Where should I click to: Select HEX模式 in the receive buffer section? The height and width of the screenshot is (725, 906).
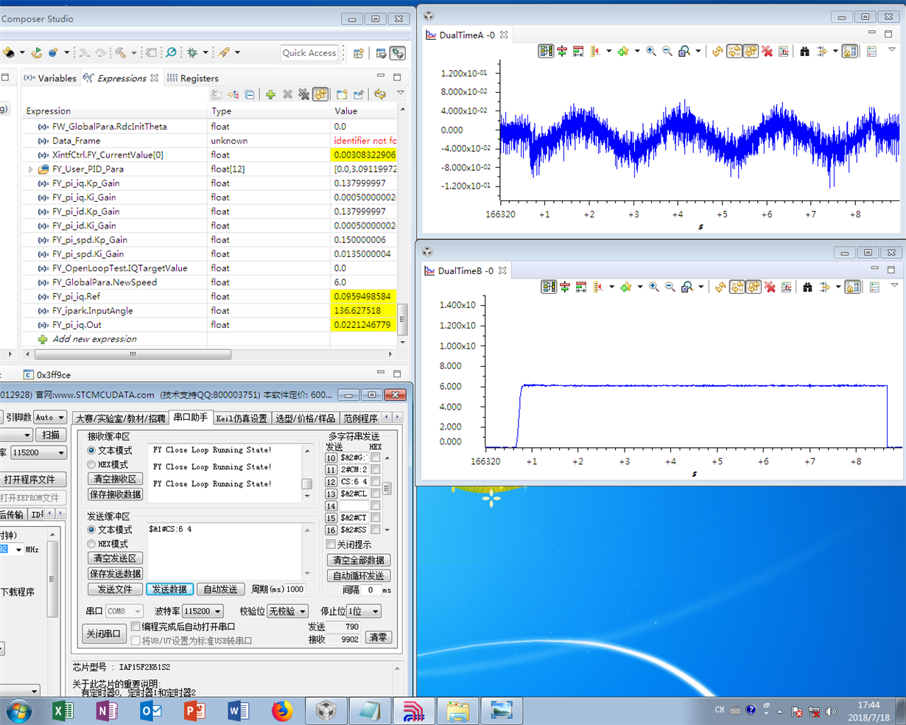coord(92,465)
